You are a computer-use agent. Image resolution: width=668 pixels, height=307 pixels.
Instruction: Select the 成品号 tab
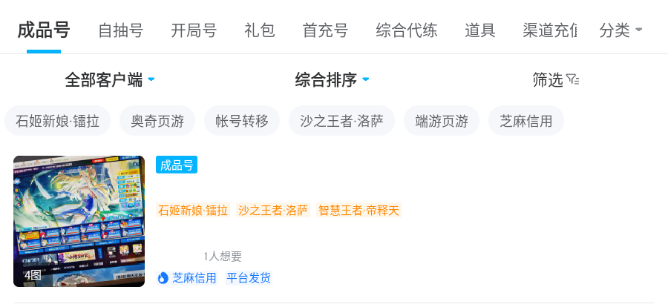(44, 30)
